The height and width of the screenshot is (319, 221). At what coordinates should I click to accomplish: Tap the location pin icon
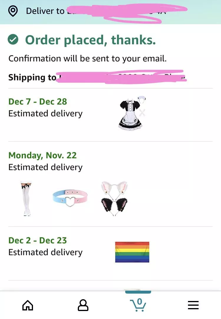coord(13,11)
